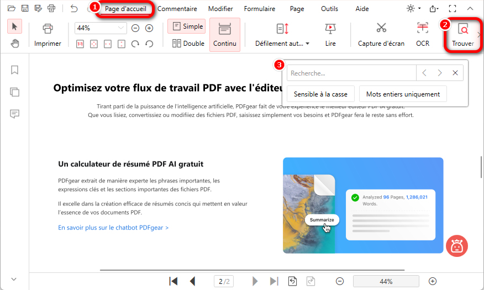484x290 pixels.
Task: Go to the next search result
Action: pyautogui.click(x=440, y=73)
